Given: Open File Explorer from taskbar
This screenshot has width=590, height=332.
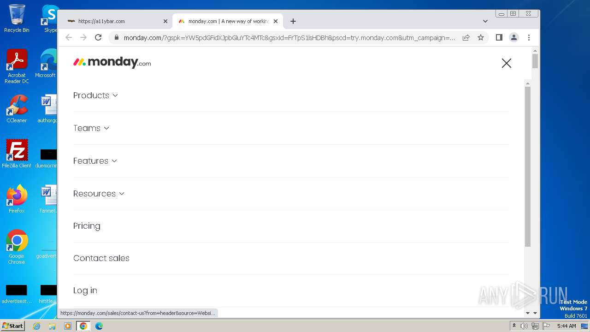Looking at the screenshot, I should click(52, 326).
